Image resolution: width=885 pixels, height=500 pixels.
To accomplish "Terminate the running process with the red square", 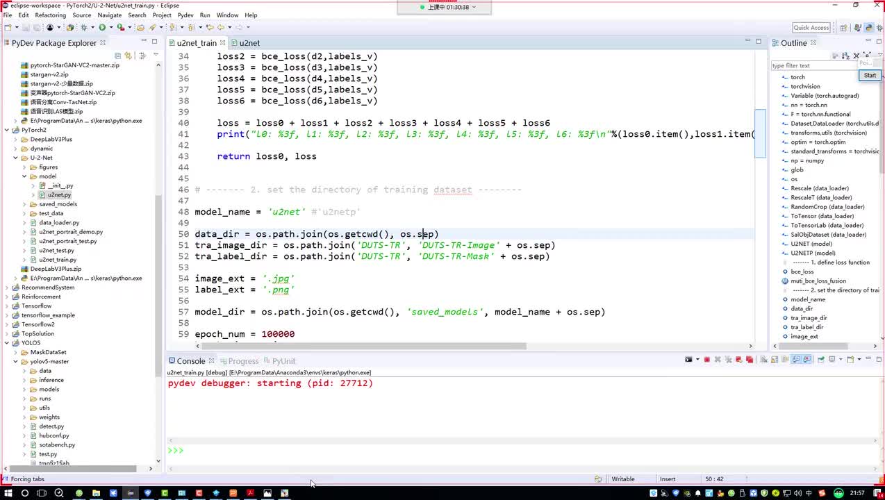I will [x=707, y=359].
